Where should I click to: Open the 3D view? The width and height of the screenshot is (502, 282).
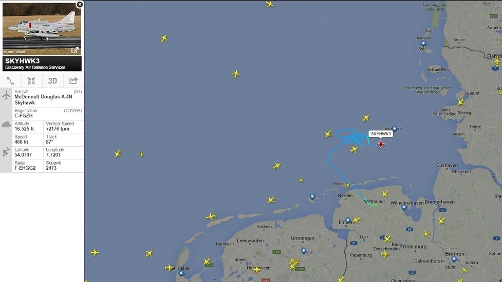[x=52, y=81]
